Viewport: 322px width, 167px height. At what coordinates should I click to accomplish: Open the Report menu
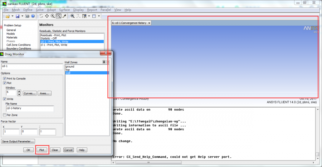pos(92,10)
